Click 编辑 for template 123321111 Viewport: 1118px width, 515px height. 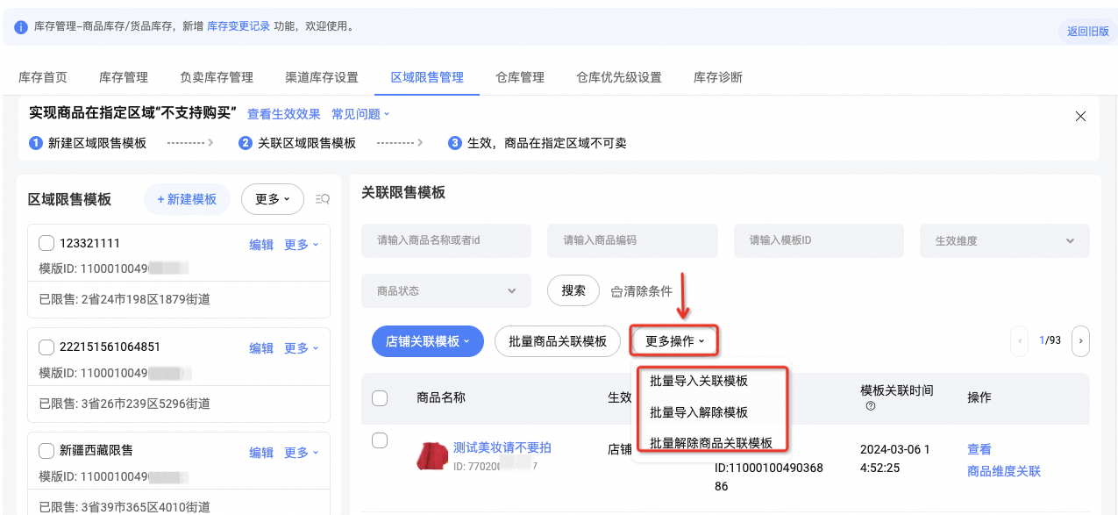click(x=261, y=245)
